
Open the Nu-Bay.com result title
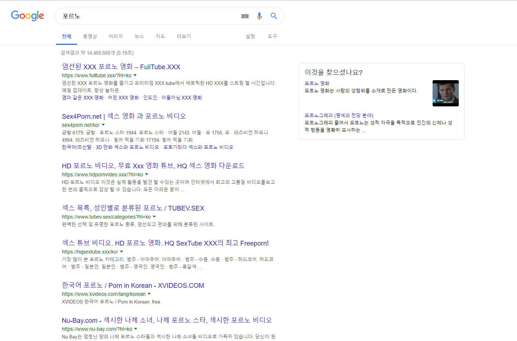coord(167,320)
